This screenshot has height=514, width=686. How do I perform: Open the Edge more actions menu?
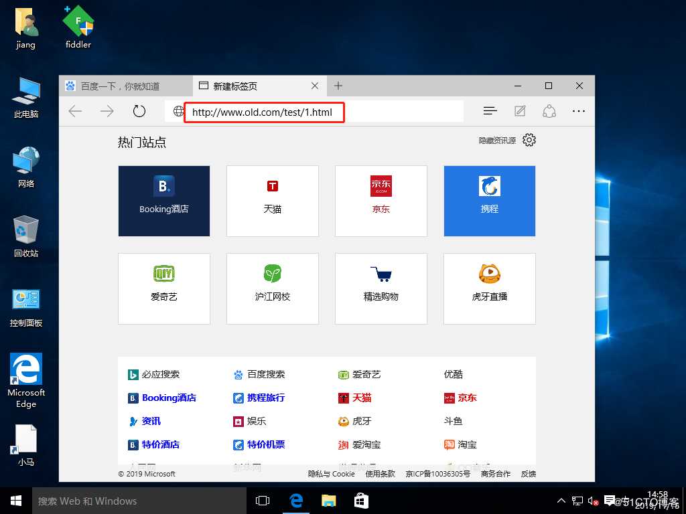(579, 112)
